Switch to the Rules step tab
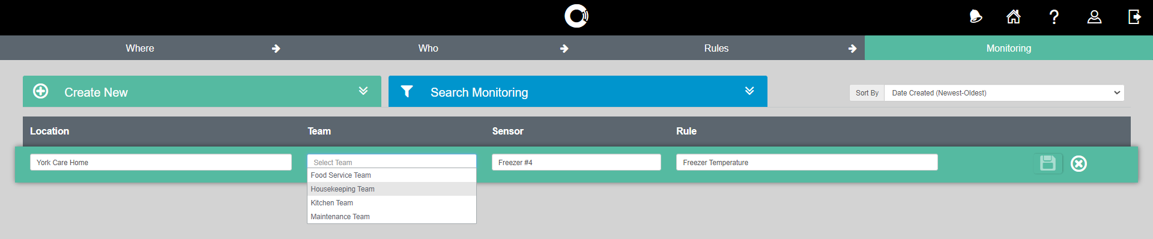 716,48
